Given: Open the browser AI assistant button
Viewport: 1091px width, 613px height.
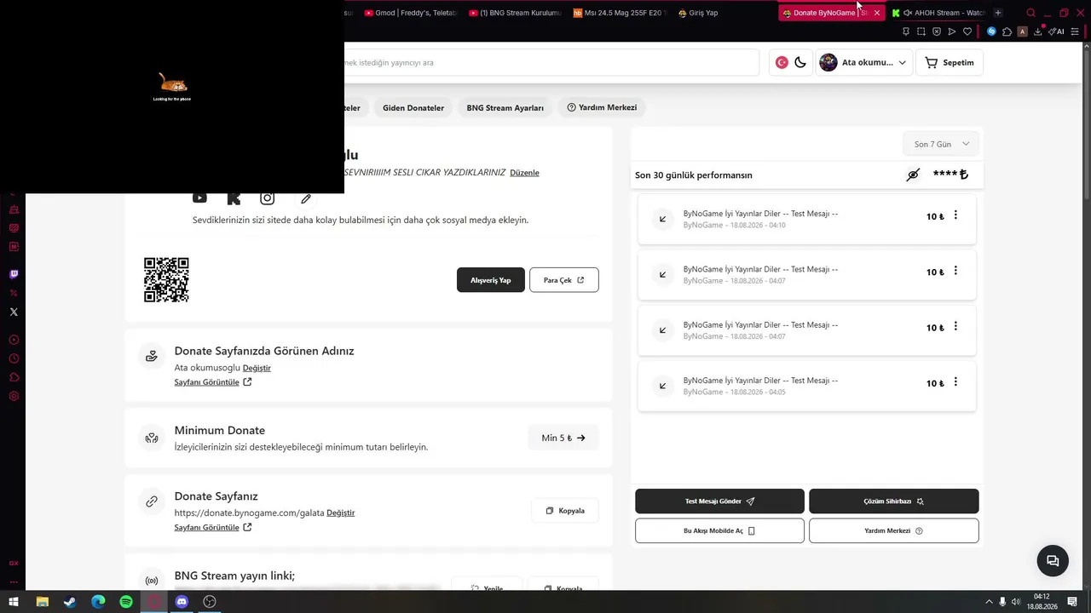Looking at the screenshot, I should coord(1057,32).
